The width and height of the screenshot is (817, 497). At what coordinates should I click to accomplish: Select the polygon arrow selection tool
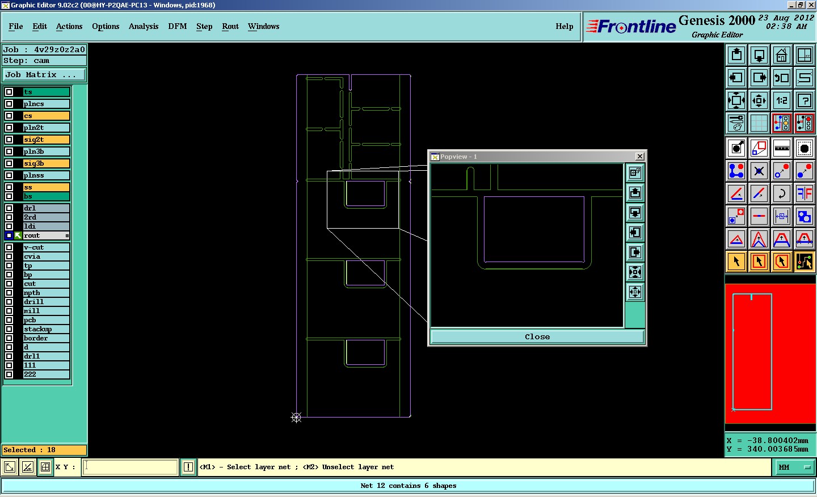(x=782, y=262)
